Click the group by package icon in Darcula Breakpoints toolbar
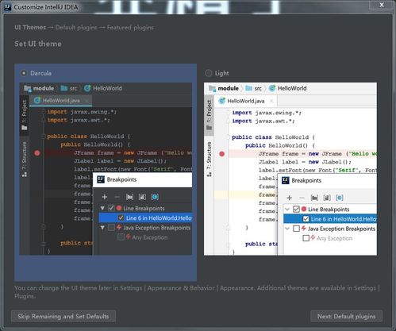Viewport: 396px width, 331px height. (x=129, y=197)
